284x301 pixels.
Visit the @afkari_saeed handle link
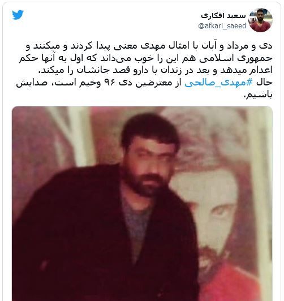pos(222,25)
